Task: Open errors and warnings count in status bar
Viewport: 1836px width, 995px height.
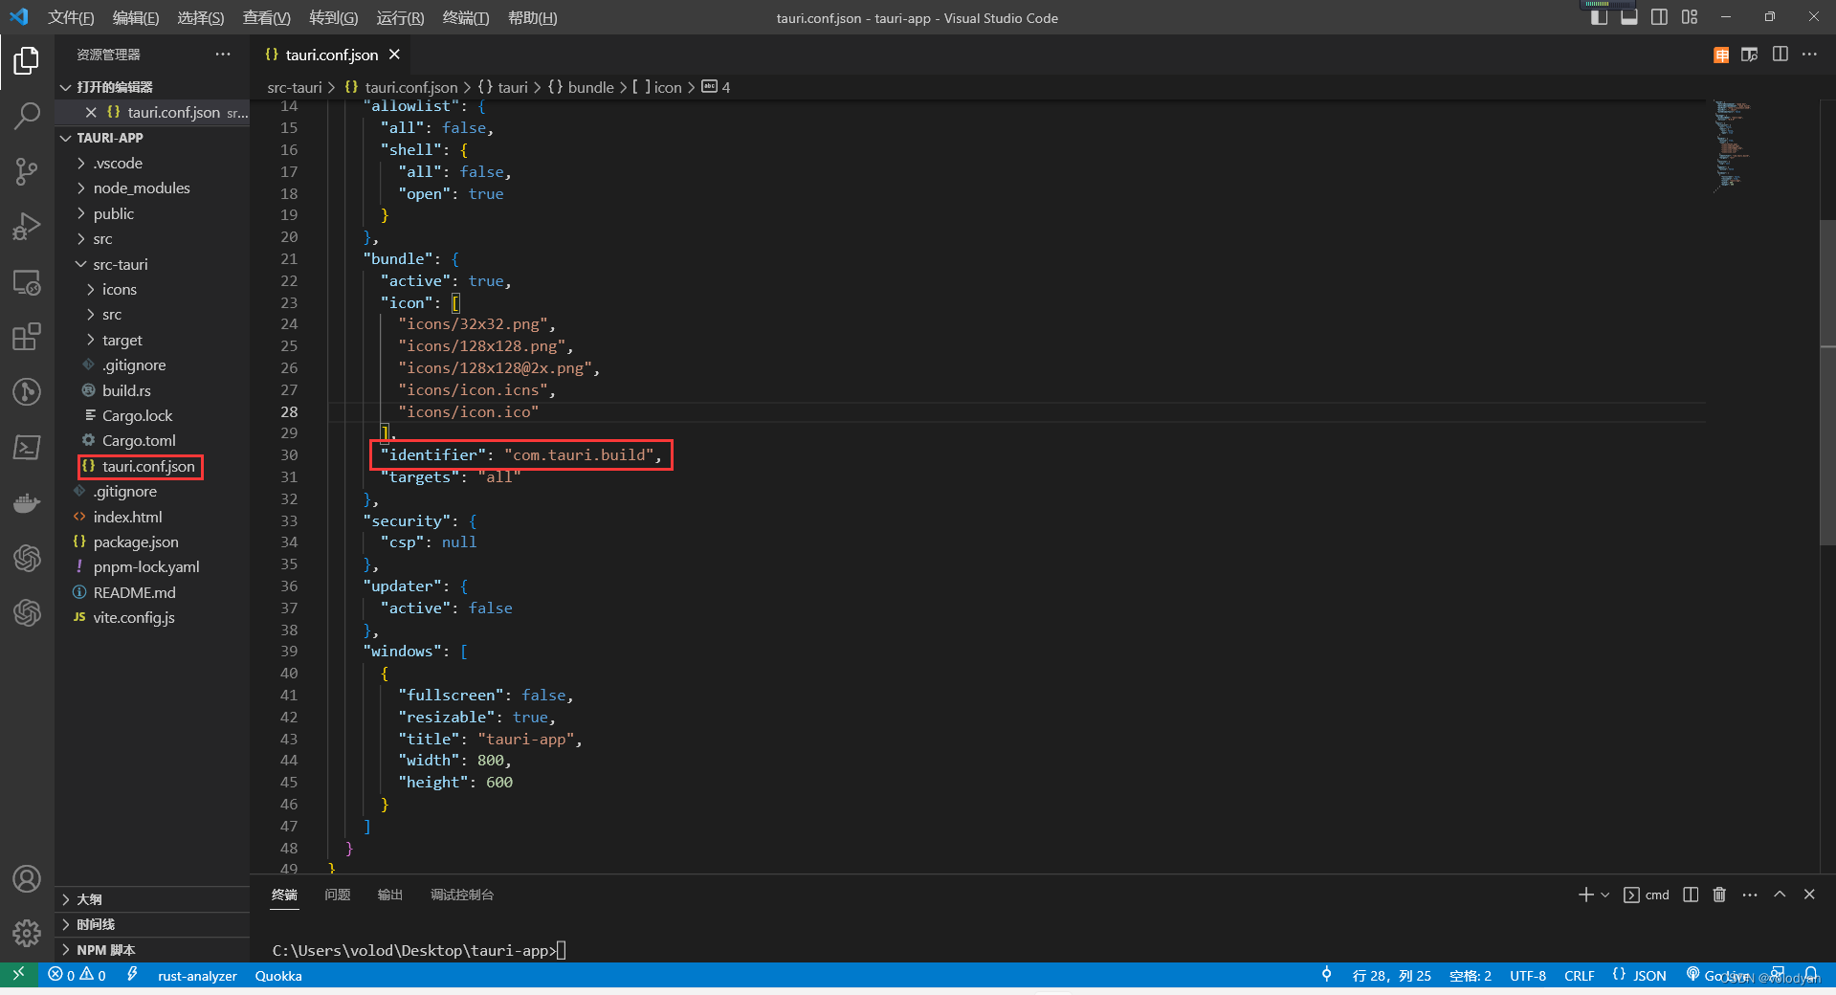Action: (x=77, y=975)
